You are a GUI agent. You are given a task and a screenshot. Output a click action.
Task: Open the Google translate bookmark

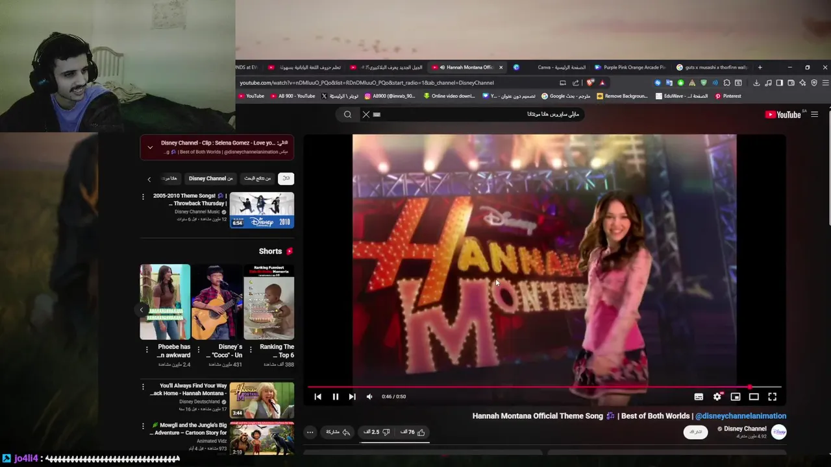tap(565, 96)
